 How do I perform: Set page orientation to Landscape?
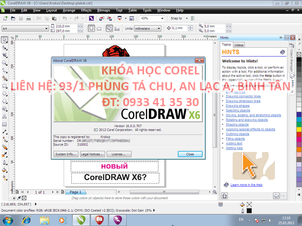tap(99, 29)
